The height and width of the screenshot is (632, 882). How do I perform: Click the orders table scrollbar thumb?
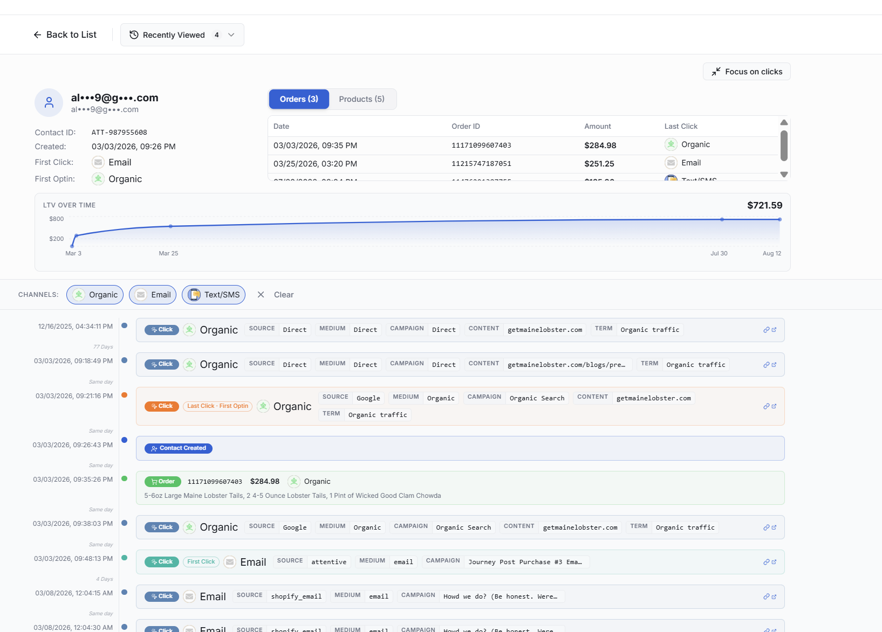(784, 145)
